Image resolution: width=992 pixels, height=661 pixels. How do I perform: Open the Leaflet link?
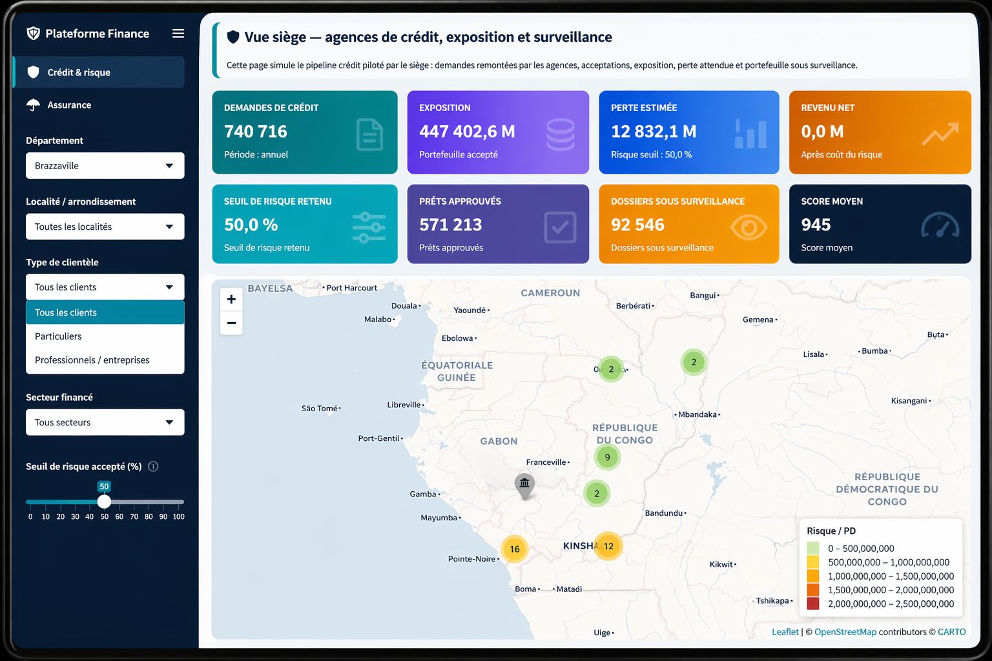[785, 632]
